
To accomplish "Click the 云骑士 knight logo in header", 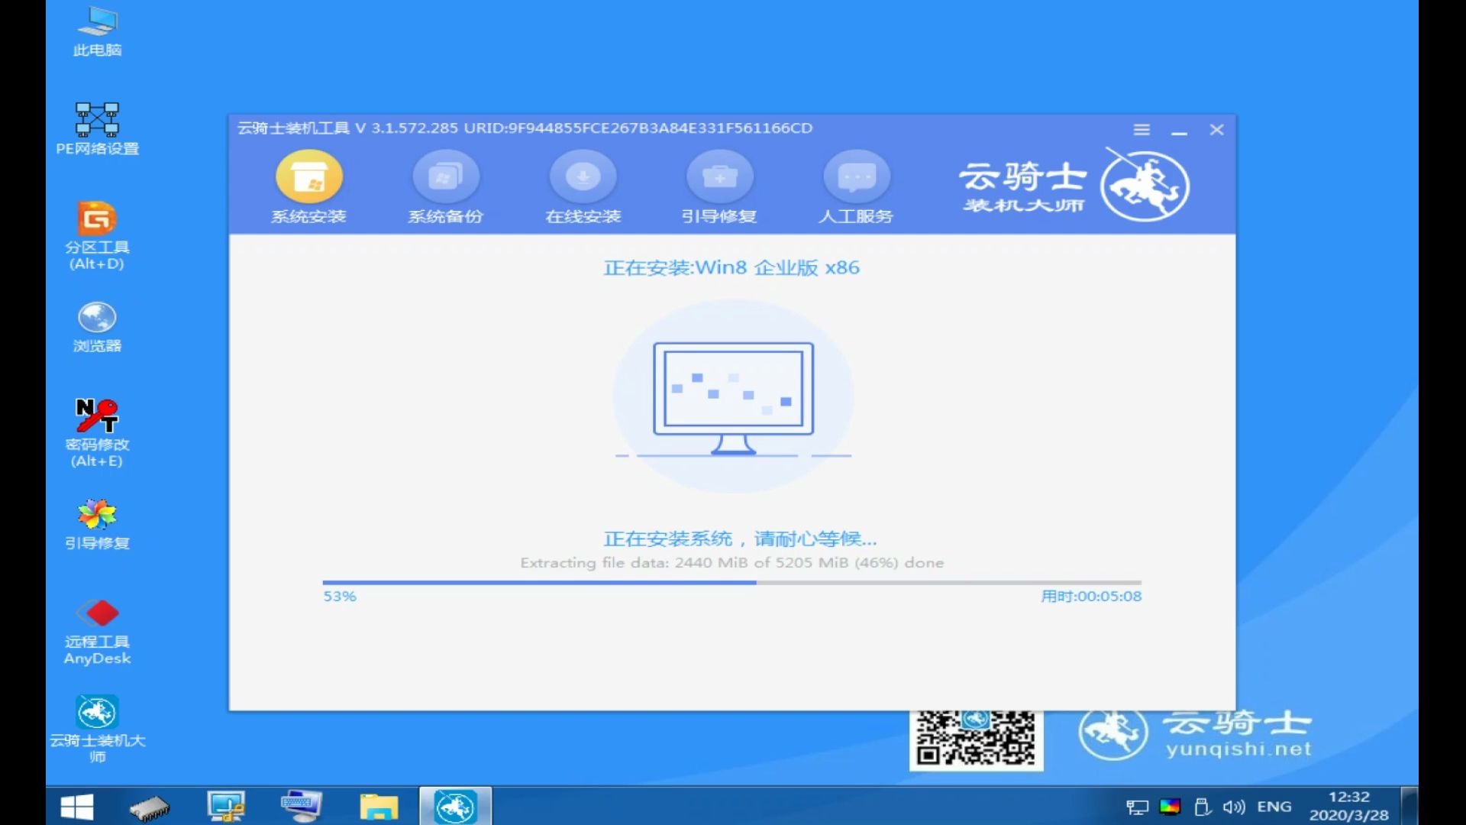I will (x=1145, y=185).
